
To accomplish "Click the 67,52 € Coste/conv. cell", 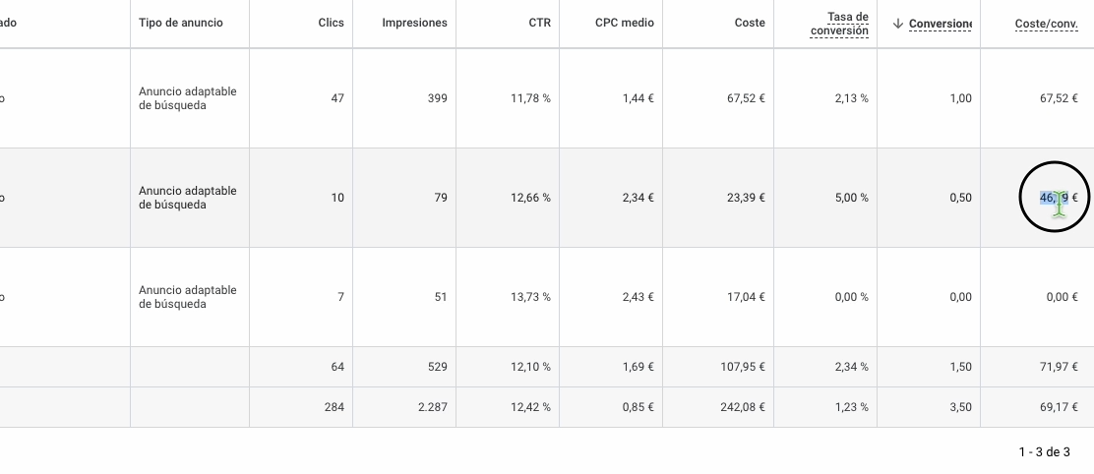I will pos(1059,98).
